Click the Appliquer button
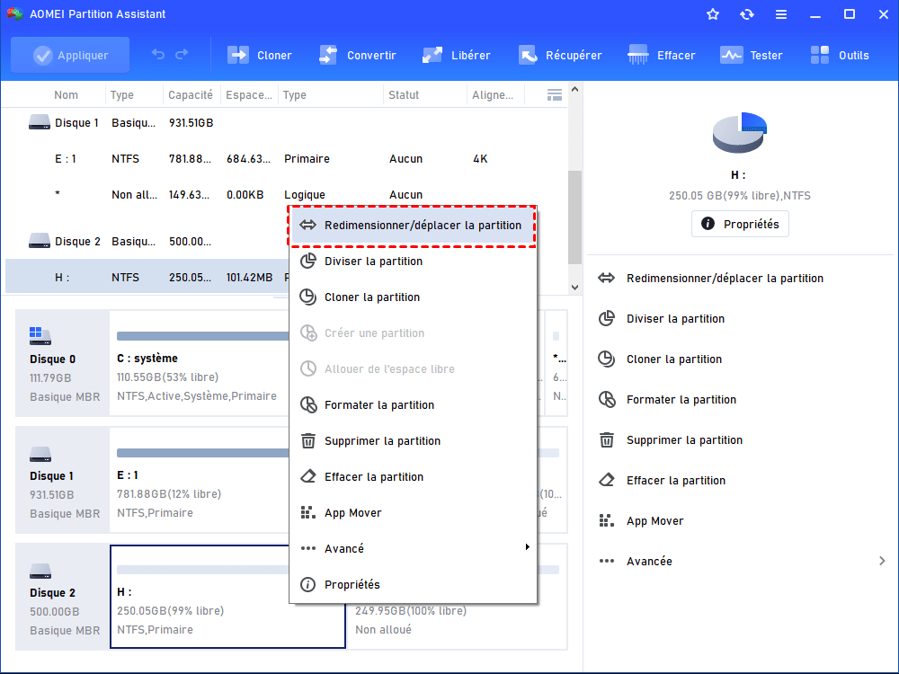This screenshot has height=674, width=899. click(x=70, y=55)
